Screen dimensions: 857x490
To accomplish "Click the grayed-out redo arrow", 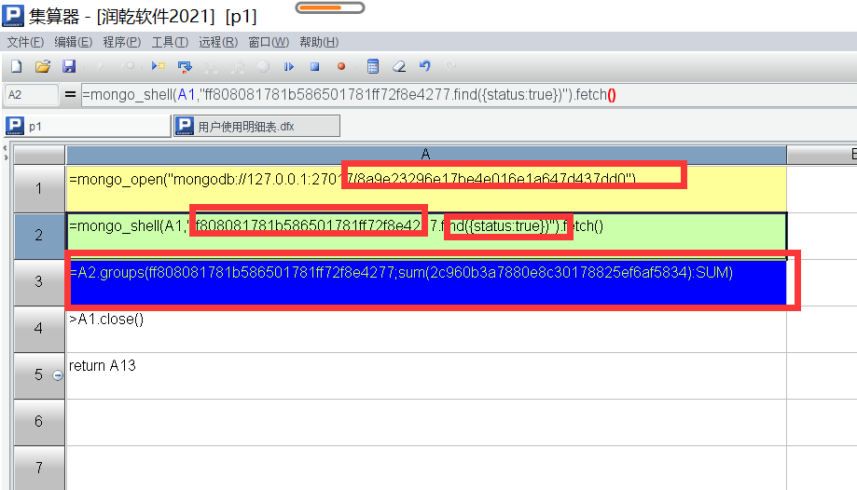I will coord(451,67).
